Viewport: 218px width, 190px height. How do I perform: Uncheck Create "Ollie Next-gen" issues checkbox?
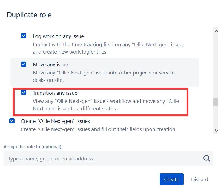pyautogui.click(x=12, y=121)
